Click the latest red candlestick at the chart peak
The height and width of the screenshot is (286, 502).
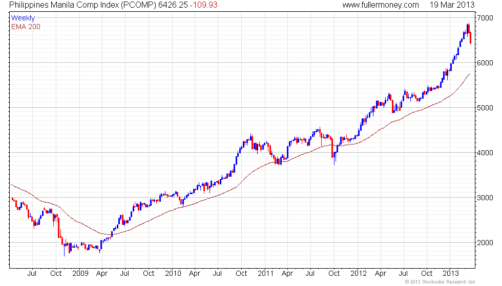(x=470, y=37)
